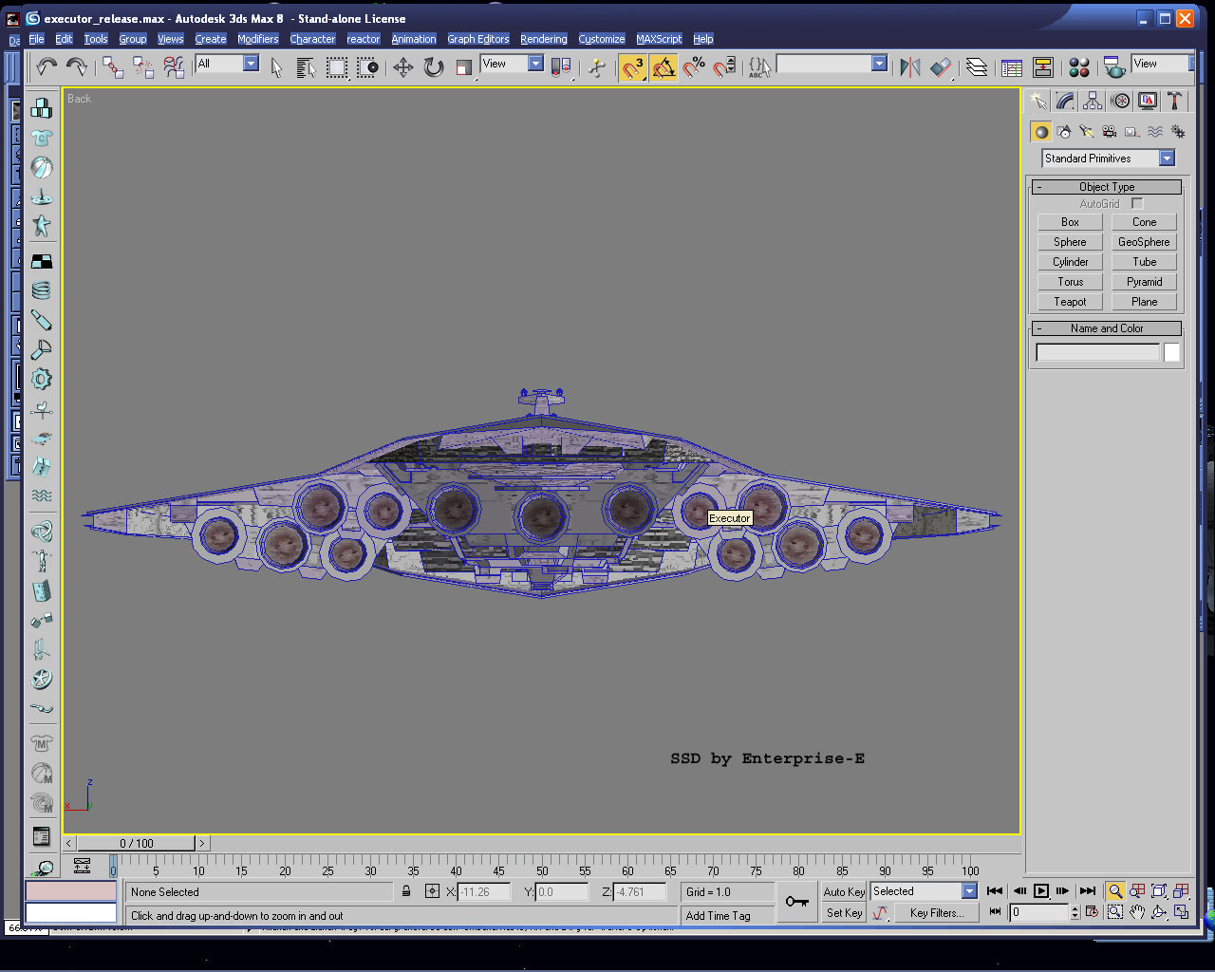Image resolution: width=1215 pixels, height=972 pixels.
Task: Activate the Select and Link tool
Action: coord(113,66)
